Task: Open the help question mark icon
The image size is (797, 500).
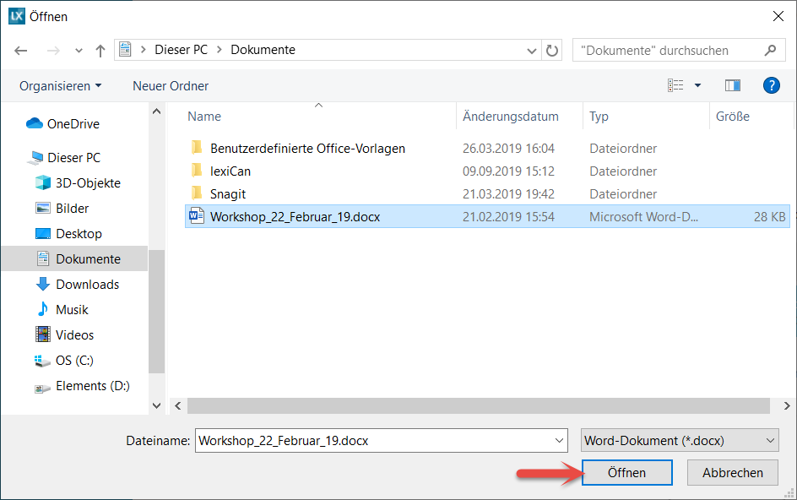Action: point(770,85)
